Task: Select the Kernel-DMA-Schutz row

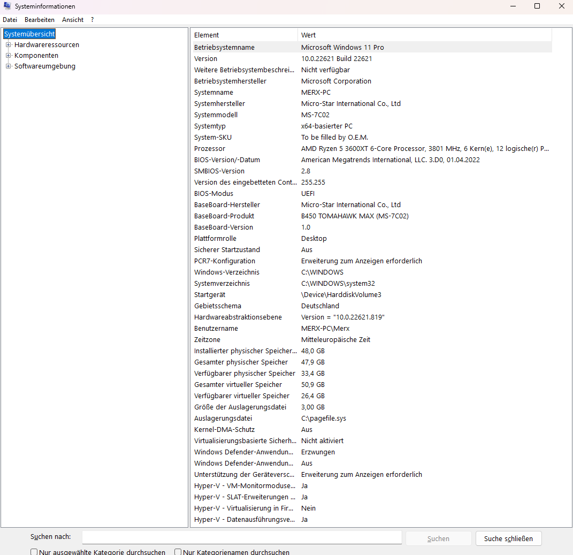Action: tap(372, 430)
